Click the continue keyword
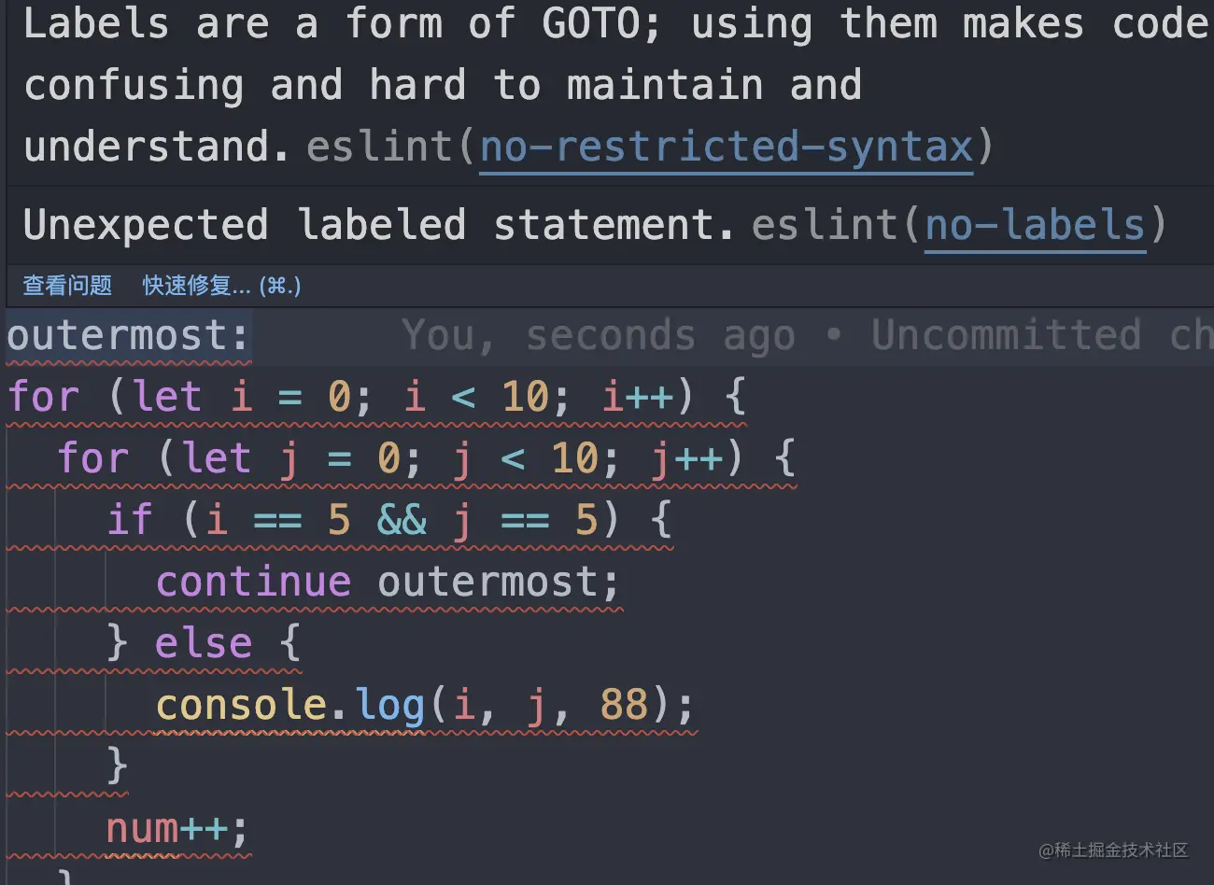The width and height of the screenshot is (1214, 885). 253,583
